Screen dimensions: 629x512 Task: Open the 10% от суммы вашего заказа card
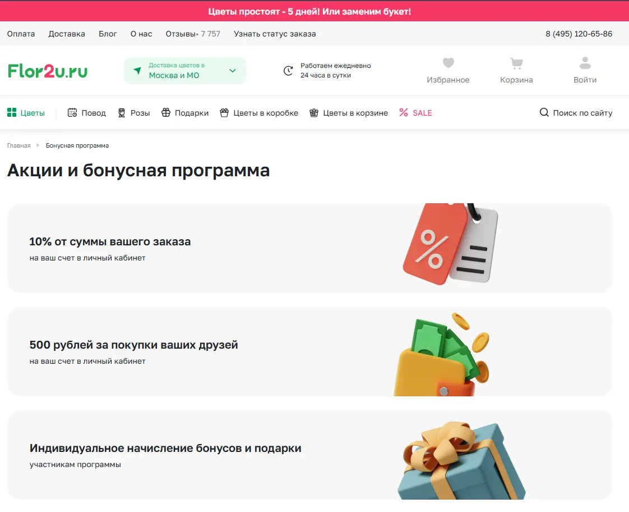pyautogui.click(x=309, y=248)
